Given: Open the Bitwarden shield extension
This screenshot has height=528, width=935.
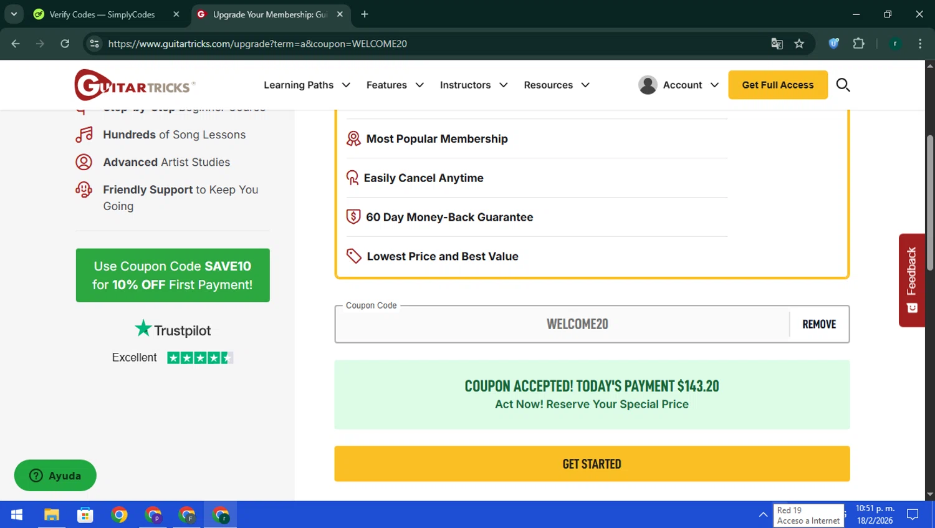Looking at the screenshot, I should (834, 44).
